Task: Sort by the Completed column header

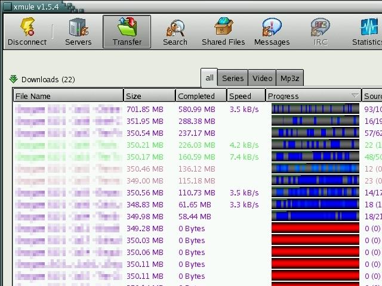Action: (x=201, y=96)
